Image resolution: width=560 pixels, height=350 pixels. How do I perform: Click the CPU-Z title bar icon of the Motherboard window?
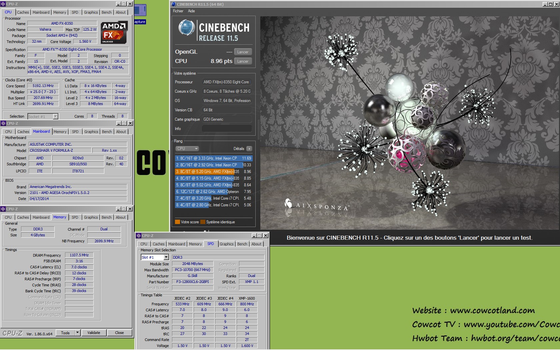click(x=3, y=123)
